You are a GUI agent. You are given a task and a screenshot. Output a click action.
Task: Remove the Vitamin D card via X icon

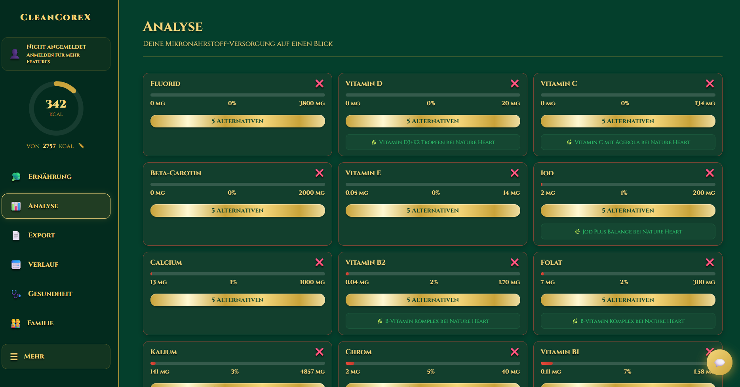515,83
